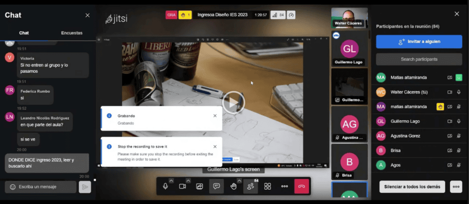Viewport: 469px width, 204px height.
Task: Click raised hand icon on matias altamiranda
Action: point(440,107)
